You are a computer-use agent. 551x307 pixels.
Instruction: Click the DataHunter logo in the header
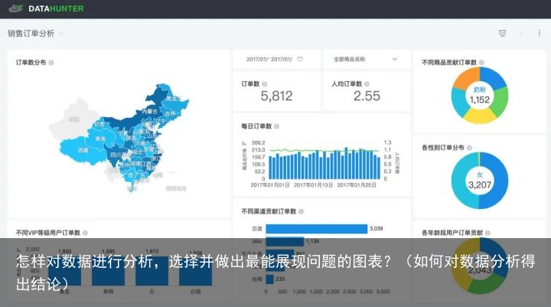point(46,8)
